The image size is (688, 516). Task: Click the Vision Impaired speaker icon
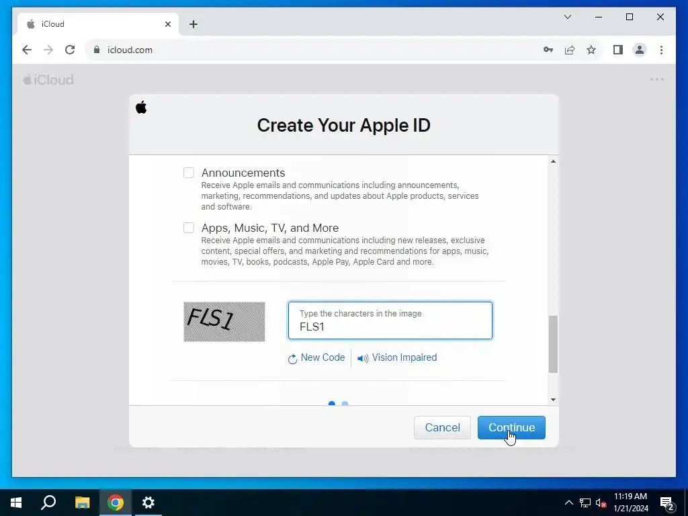(363, 359)
